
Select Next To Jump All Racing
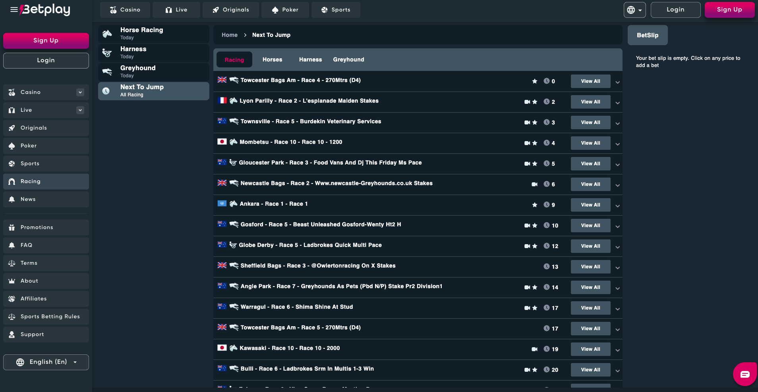click(x=154, y=91)
